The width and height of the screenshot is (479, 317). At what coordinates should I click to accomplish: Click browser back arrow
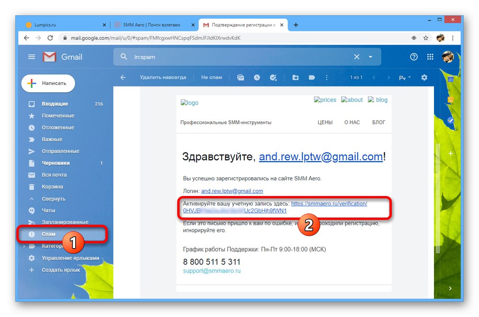(26, 38)
